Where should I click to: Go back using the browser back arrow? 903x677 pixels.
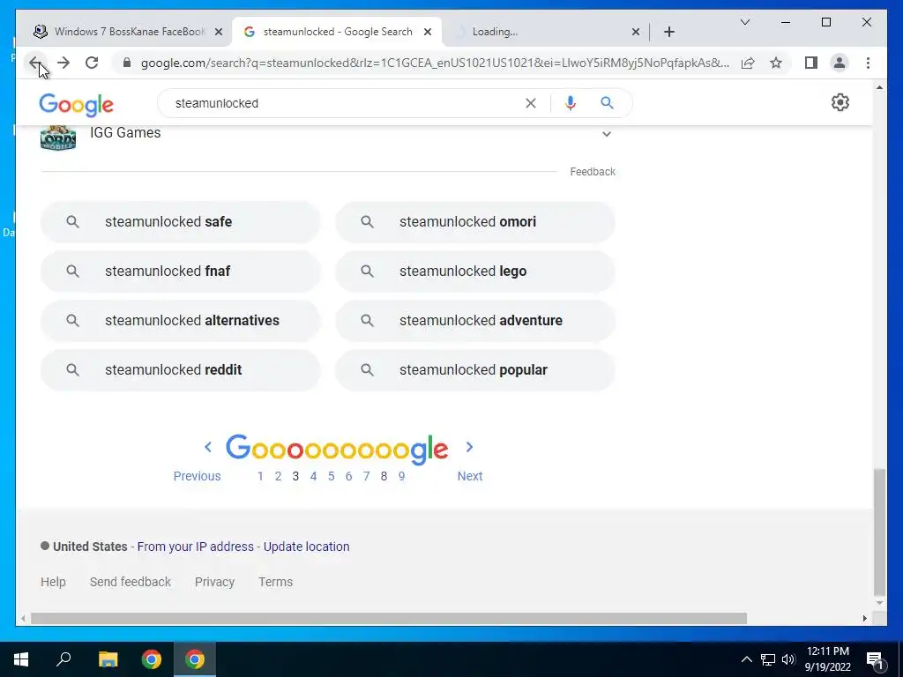[x=35, y=63]
